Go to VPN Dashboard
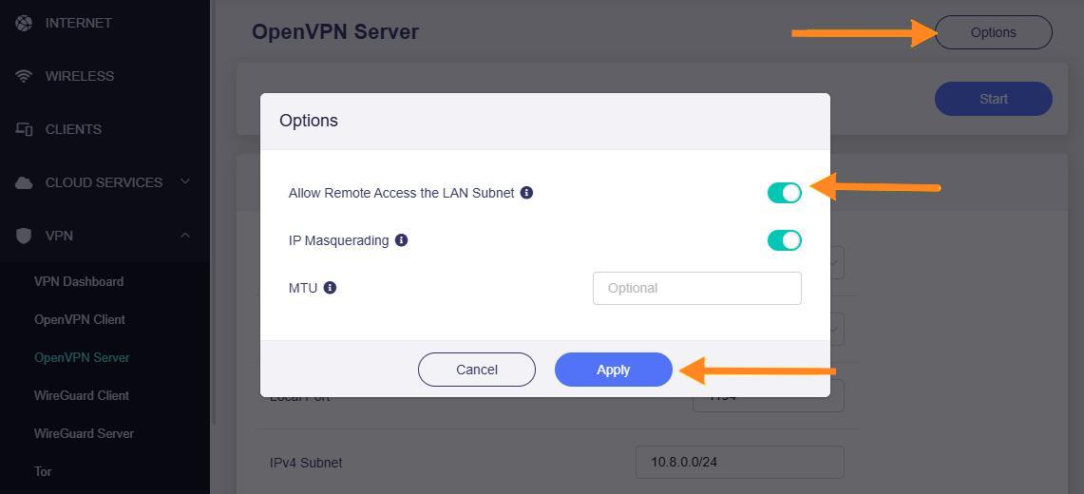1084x494 pixels. point(79,281)
